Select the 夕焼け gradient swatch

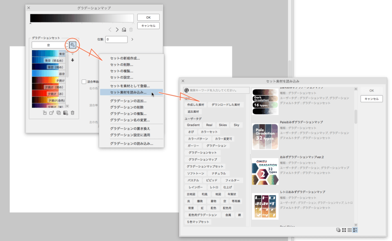tap(49, 80)
